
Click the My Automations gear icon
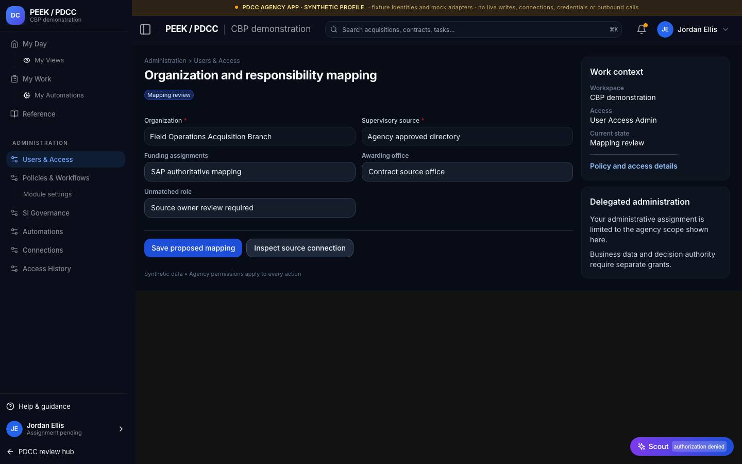[x=27, y=95]
